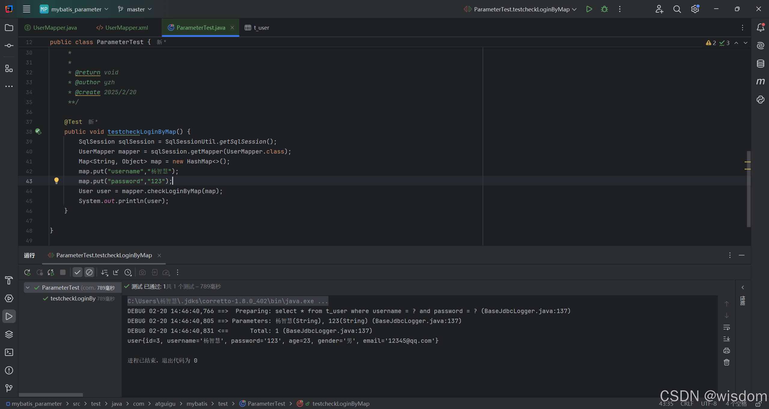Click the Debug bug icon in top toolbar
This screenshot has height=409, width=769.
[x=604, y=9]
